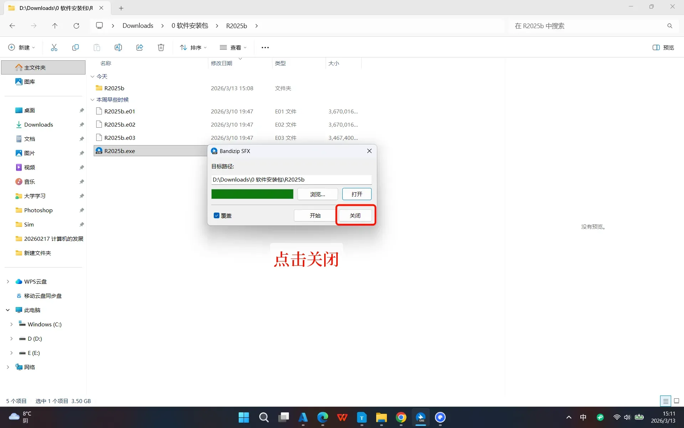Open Google Chrome from the taskbar
684x428 pixels.
point(401,417)
